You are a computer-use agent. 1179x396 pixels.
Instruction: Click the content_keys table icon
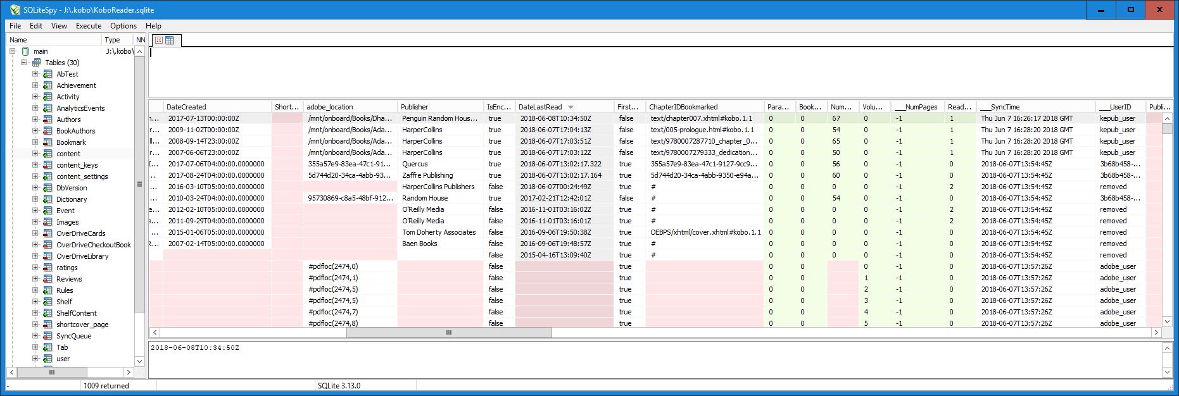coord(47,165)
